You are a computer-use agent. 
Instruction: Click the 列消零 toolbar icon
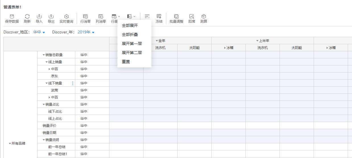pyautogui.click(x=101, y=17)
